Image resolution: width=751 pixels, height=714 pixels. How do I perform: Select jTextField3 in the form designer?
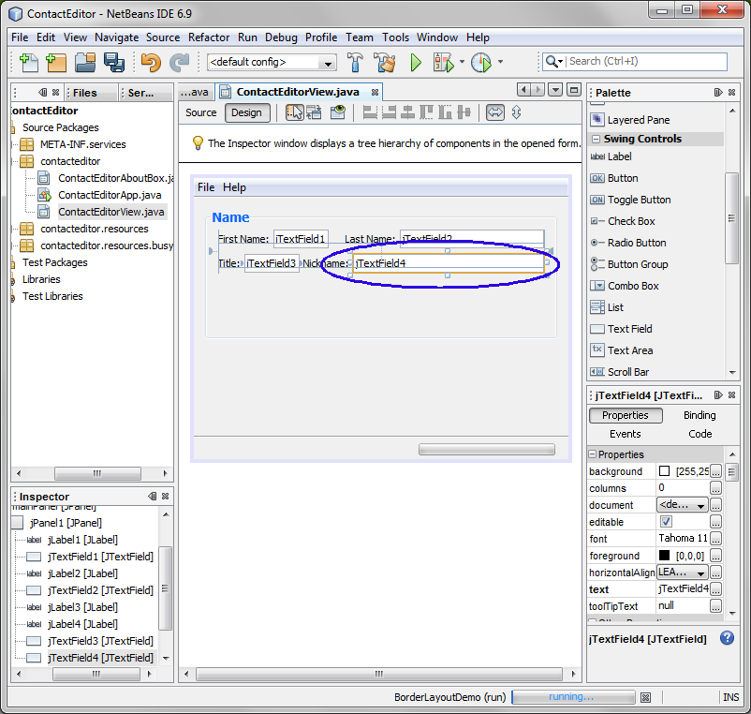pos(272,263)
